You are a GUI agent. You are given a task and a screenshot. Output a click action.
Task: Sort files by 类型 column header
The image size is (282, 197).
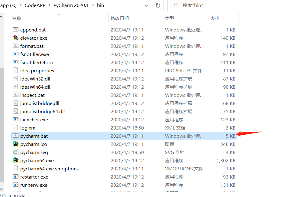pyautogui.click(x=170, y=18)
